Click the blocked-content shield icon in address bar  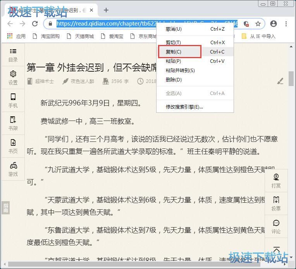[x=246, y=24]
